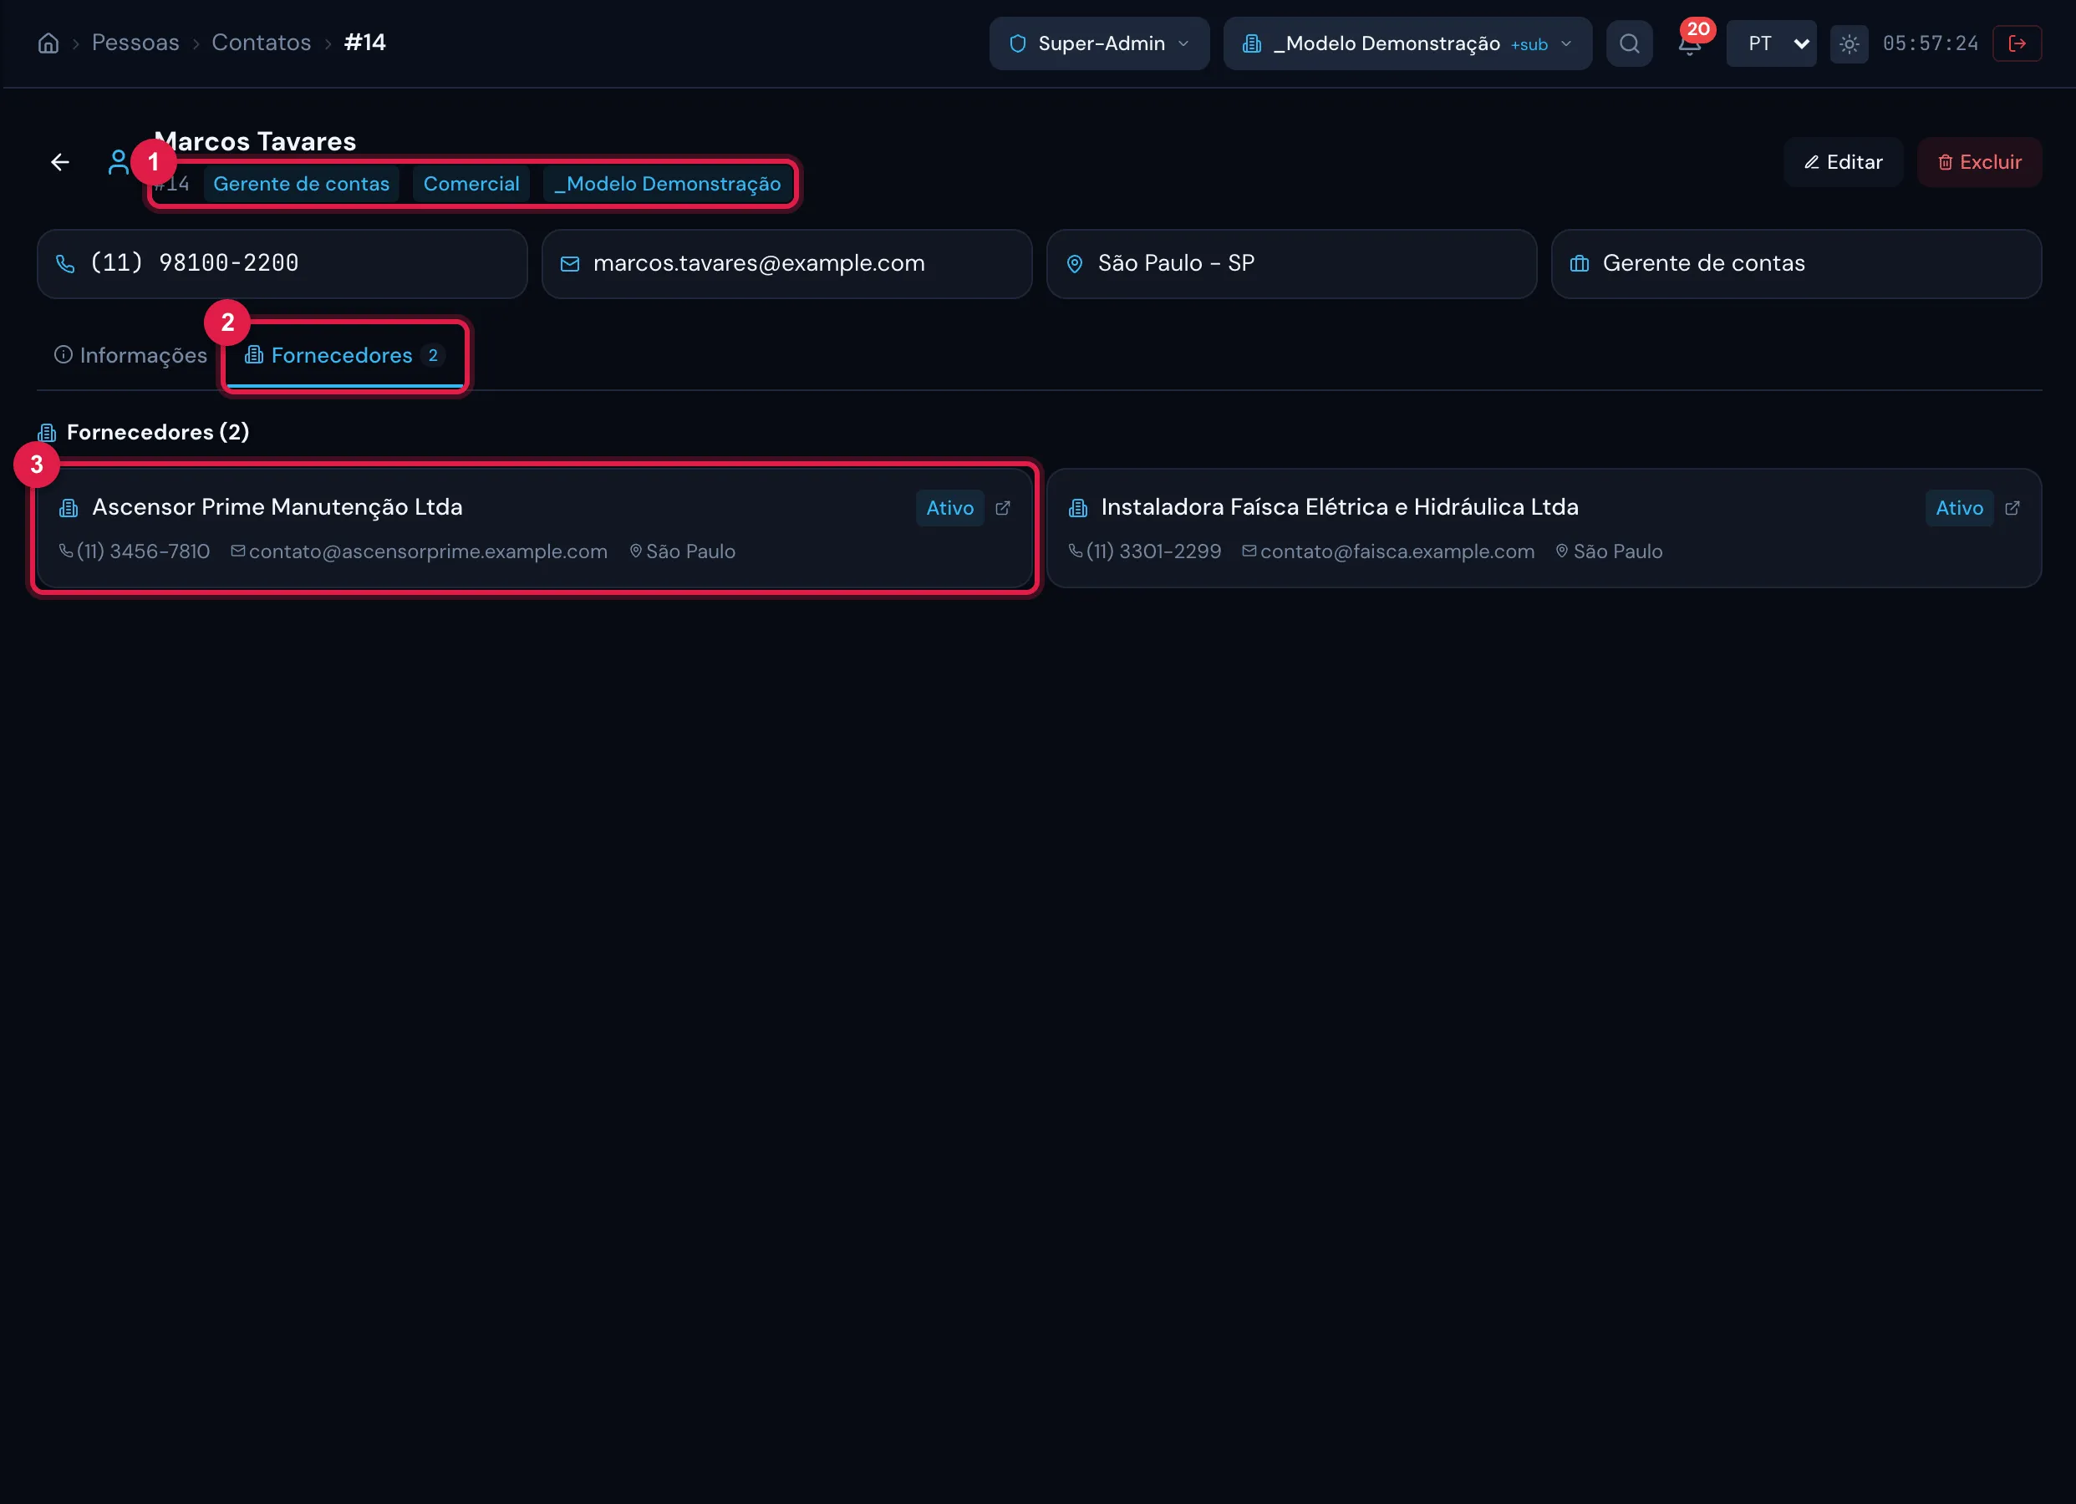The height and width of the screenshot is (1504, 2076).
Task: Switch to the Informações tab
Action: [x=131, y=355]
